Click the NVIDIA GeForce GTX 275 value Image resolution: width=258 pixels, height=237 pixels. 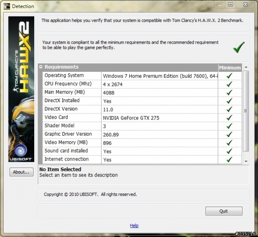click(x=131, y=118)
